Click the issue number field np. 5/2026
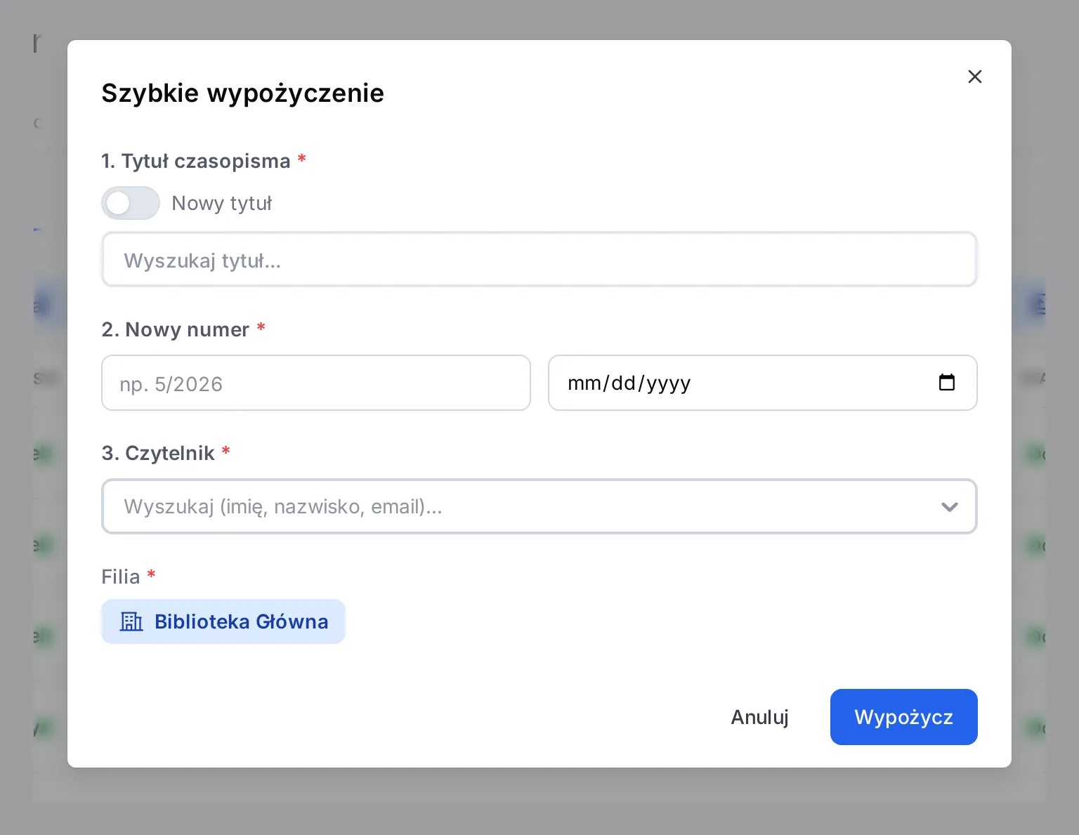Screen dimensions: 1079x835 coord(316,383)
